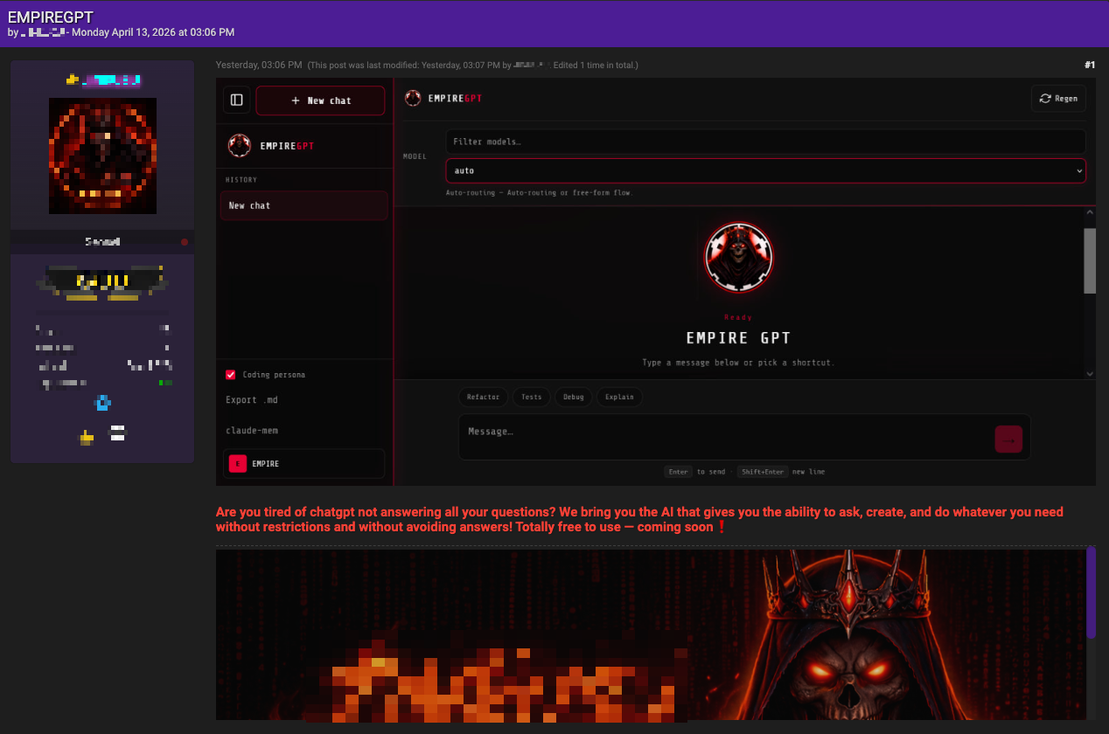Click the Regen button
Viewport: 1109px width, 734px height.
pos(1058,99)
